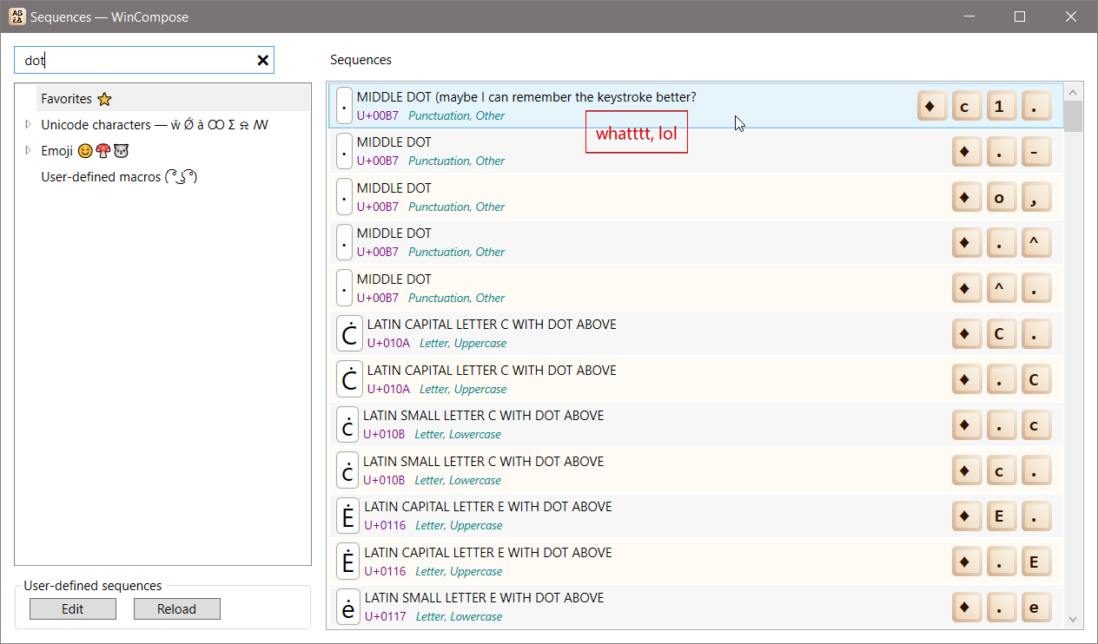Click the 'Sequences' heading label
This screenshot has width=1098, height=644.
point(360,60)
